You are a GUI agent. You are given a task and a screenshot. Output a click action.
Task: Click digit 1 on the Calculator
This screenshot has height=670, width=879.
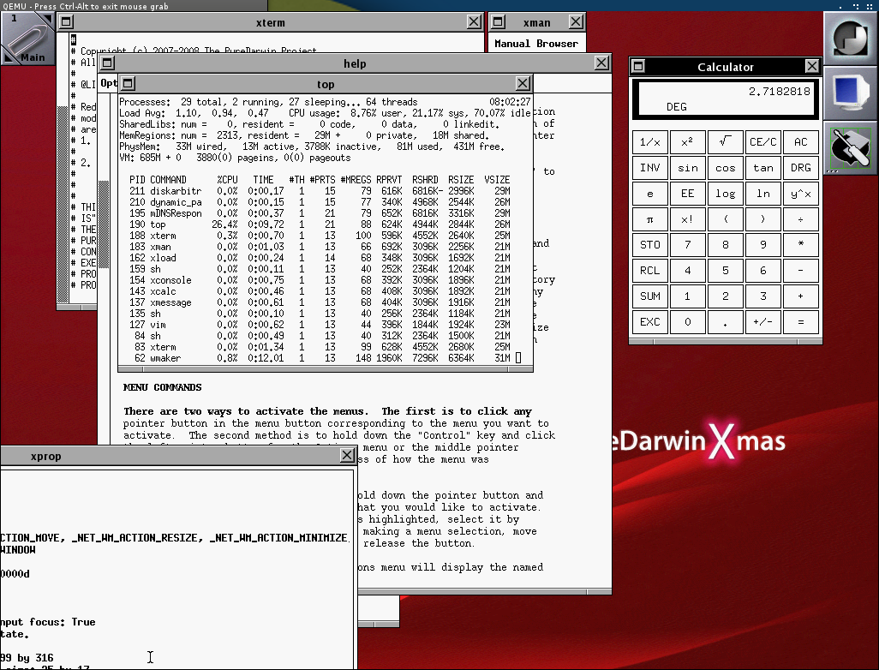pos(687,296)
